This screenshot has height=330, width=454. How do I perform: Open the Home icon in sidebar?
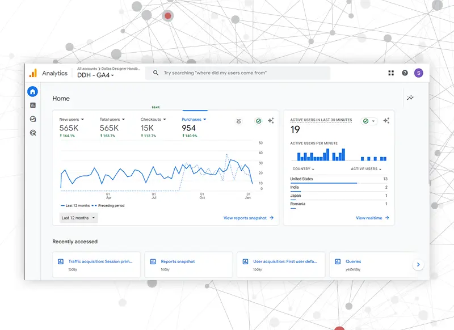(33, 91)
